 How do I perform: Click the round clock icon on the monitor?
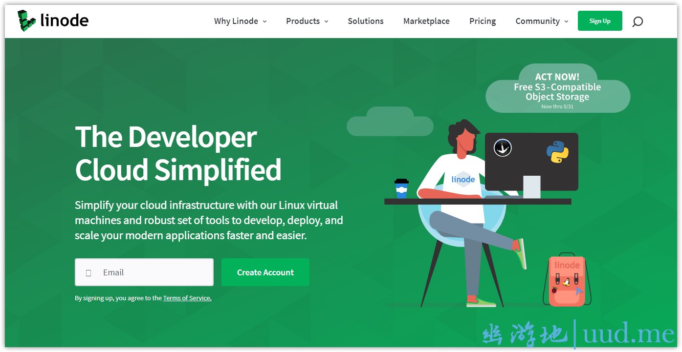[503, 147]
